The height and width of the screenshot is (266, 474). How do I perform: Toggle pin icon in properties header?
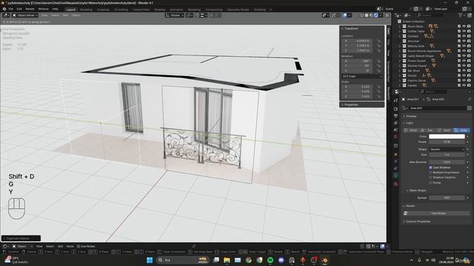[470, 99]
